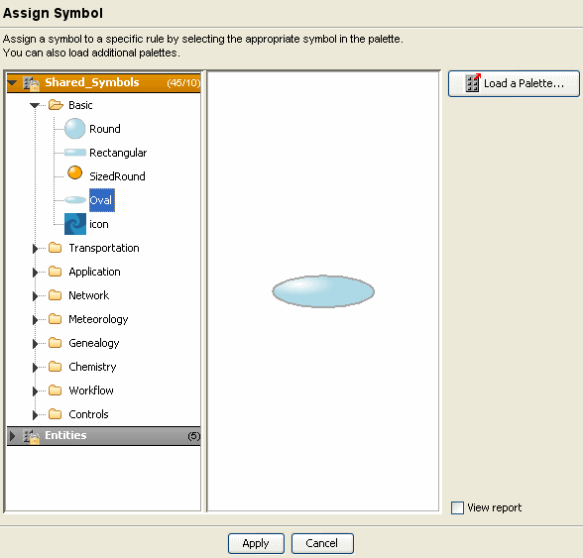This screenshot has height=558, width=583.
Task: Click the Entities palette icon
Action: point(32,436)
